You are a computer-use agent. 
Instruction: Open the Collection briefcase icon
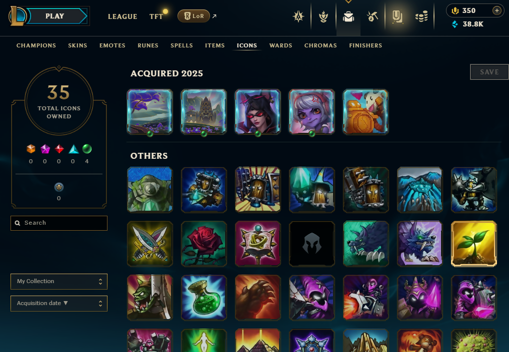(348, 16)
